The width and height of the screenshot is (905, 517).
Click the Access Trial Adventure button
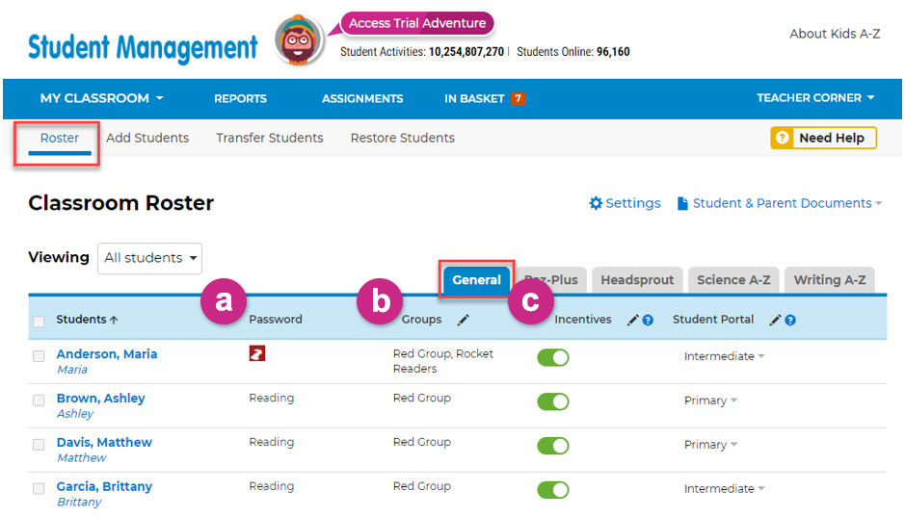pos(417,23)
